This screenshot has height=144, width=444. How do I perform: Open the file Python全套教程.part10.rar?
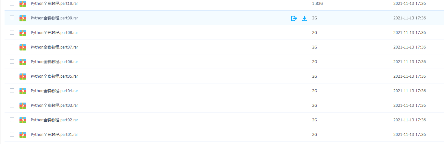54,4
